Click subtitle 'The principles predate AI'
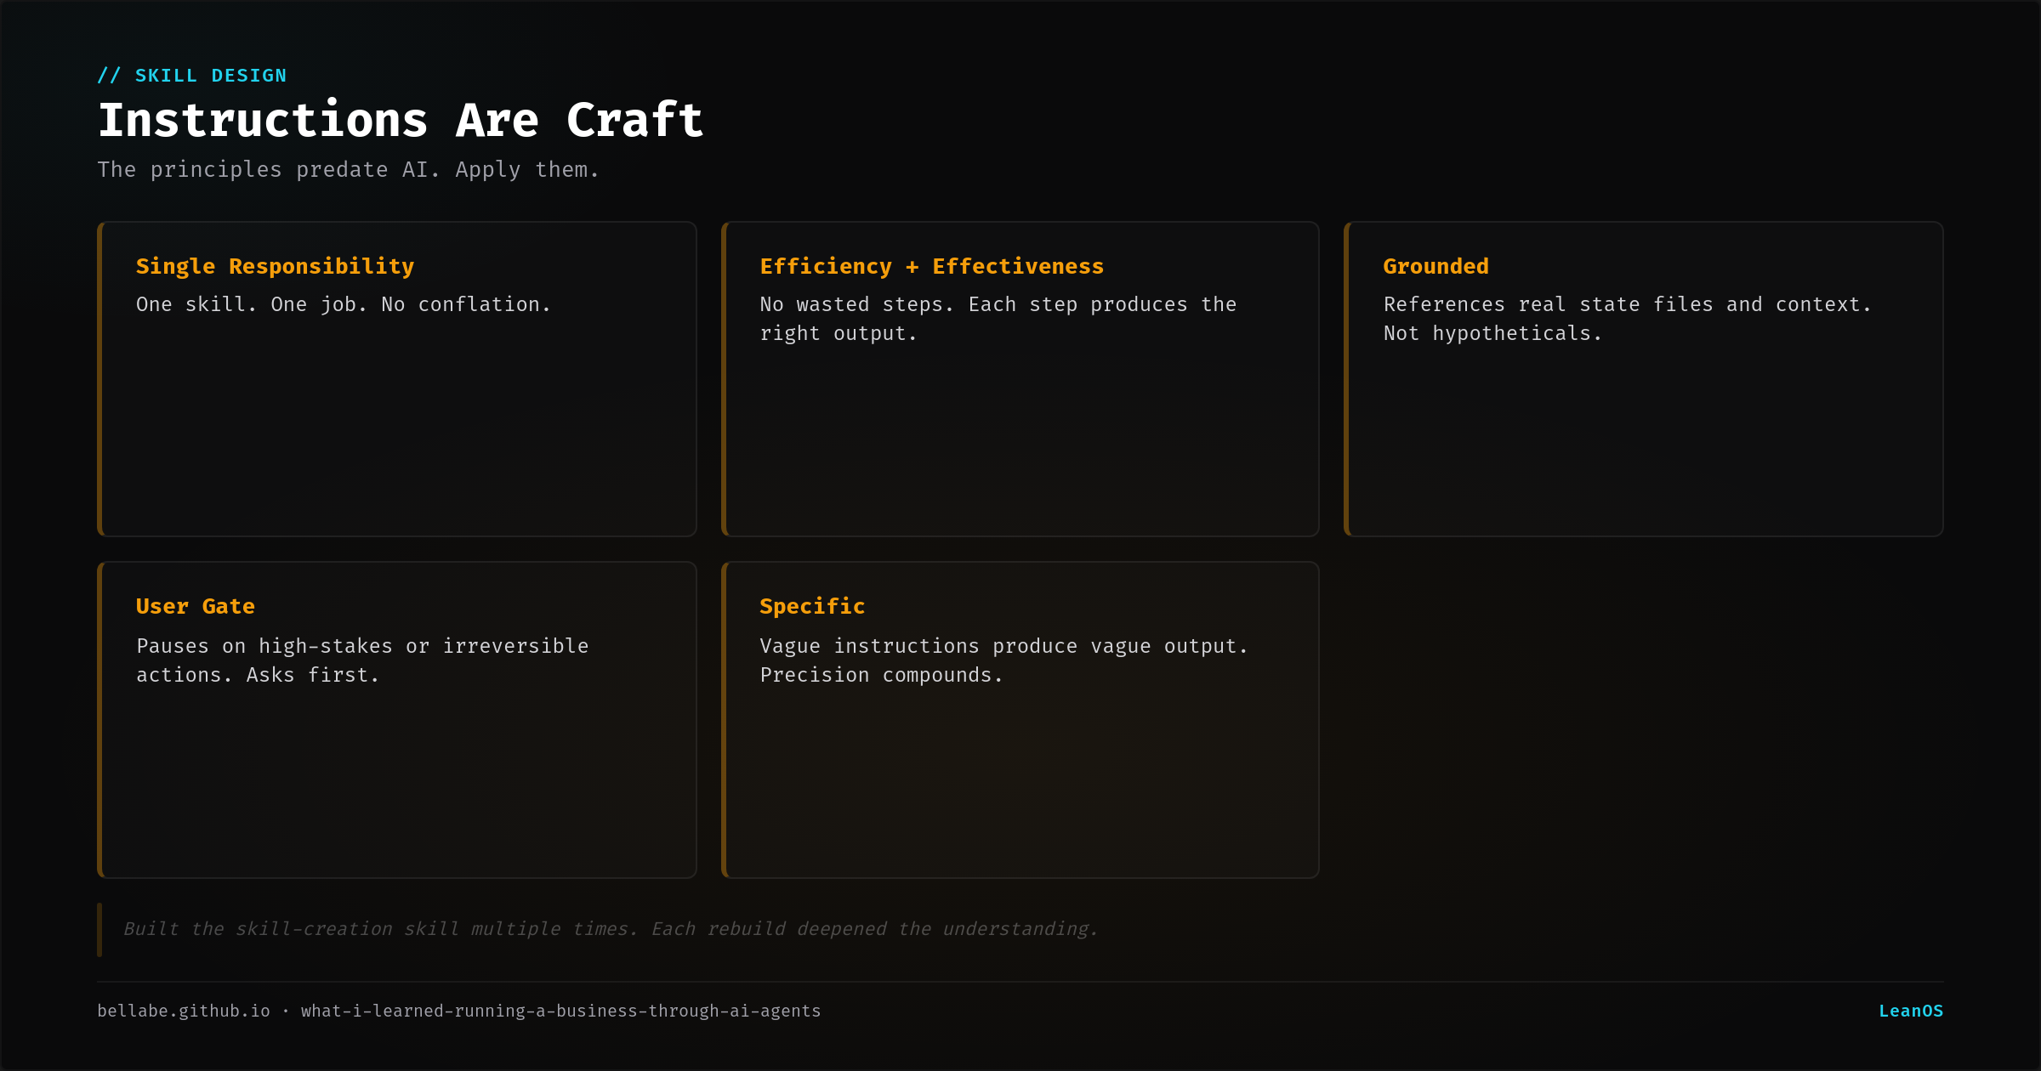This screenshot has width=2041, height=1071. (x=349, y=169)
